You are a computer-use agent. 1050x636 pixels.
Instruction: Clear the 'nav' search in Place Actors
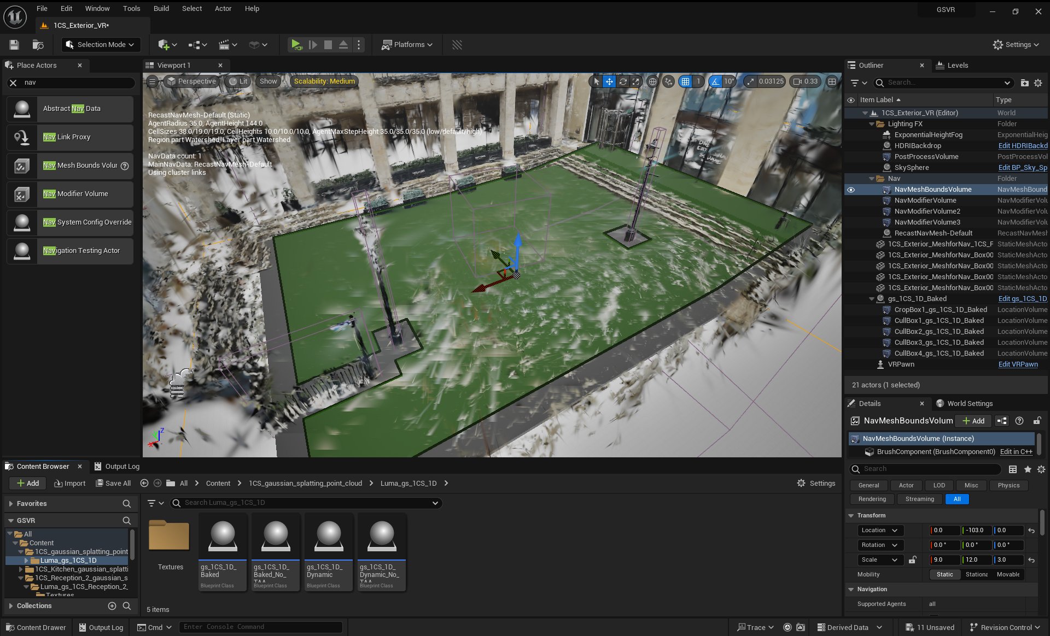(x=14, y=83)
